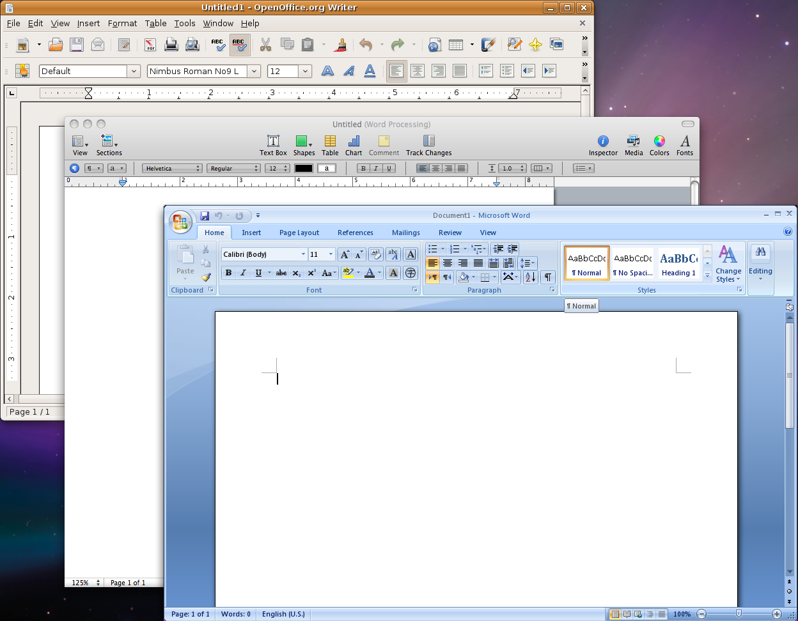Viewport: 798px width, 621px height.
Task: Expand the Nimbus Roman font name dropdown
Action: pyautogui.click(x=254, y=72)
